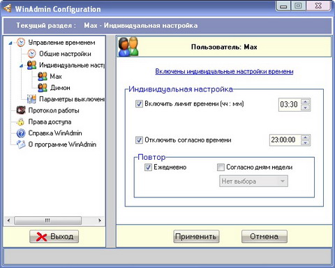The image size is (335, 268).
Task: Click the Отмена button
Action: pyautogui.click(x=265, y=237)
